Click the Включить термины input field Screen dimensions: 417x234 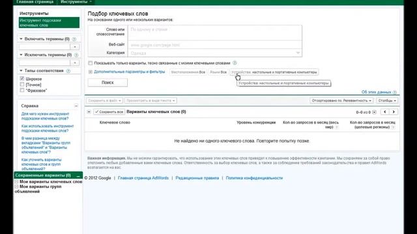[x=44, y=47]
